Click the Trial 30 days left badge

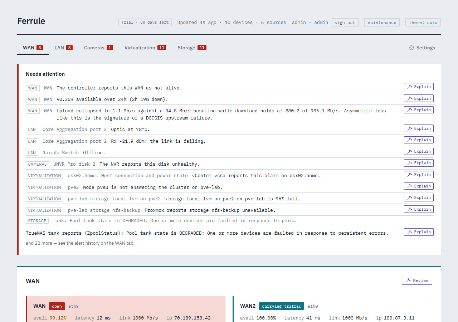pos(145,22)
